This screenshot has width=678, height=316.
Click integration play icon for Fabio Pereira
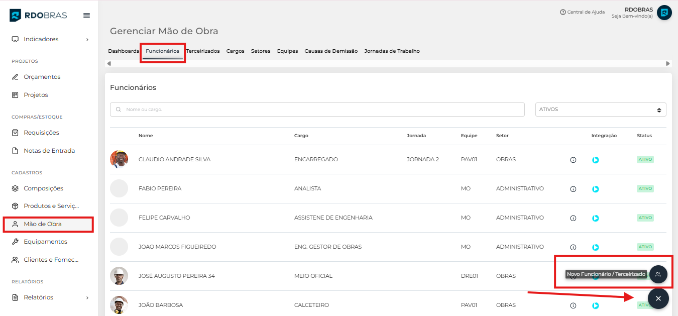[x=595, y=189]
